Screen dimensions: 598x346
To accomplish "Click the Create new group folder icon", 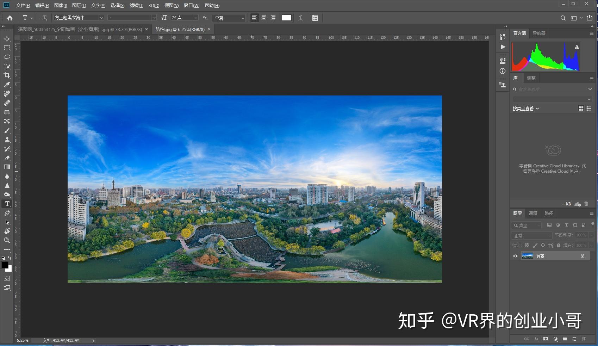I will [x=565, y=339].
